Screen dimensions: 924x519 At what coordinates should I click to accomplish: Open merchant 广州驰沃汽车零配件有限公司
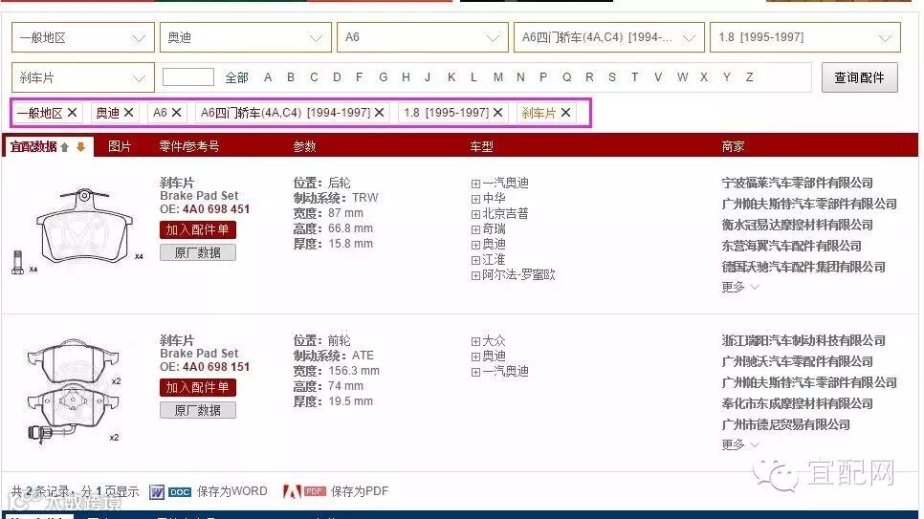(x=798, y=361)
